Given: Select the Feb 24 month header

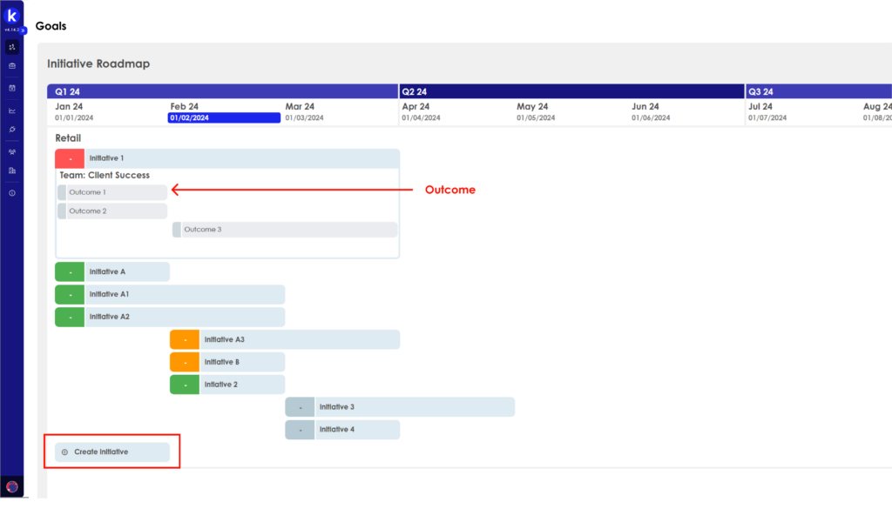Looking at the screenshot, I should (224, 112).
